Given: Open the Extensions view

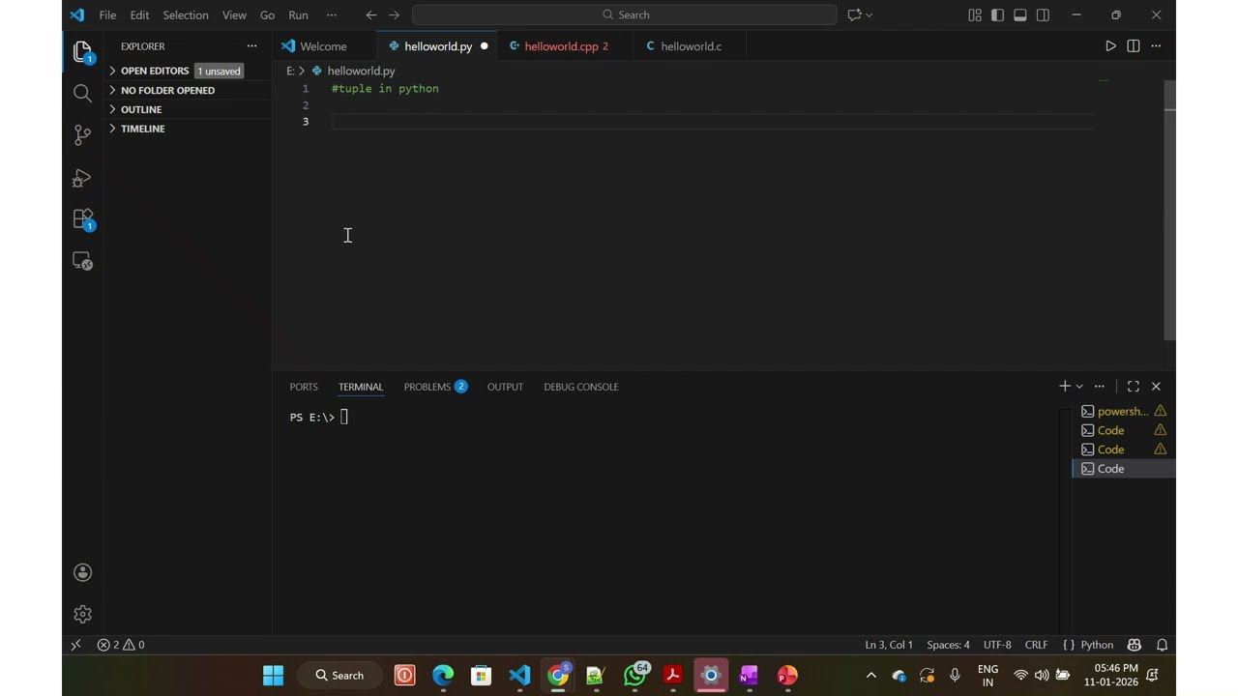Looking at the screenshot, I should [82, 220].
